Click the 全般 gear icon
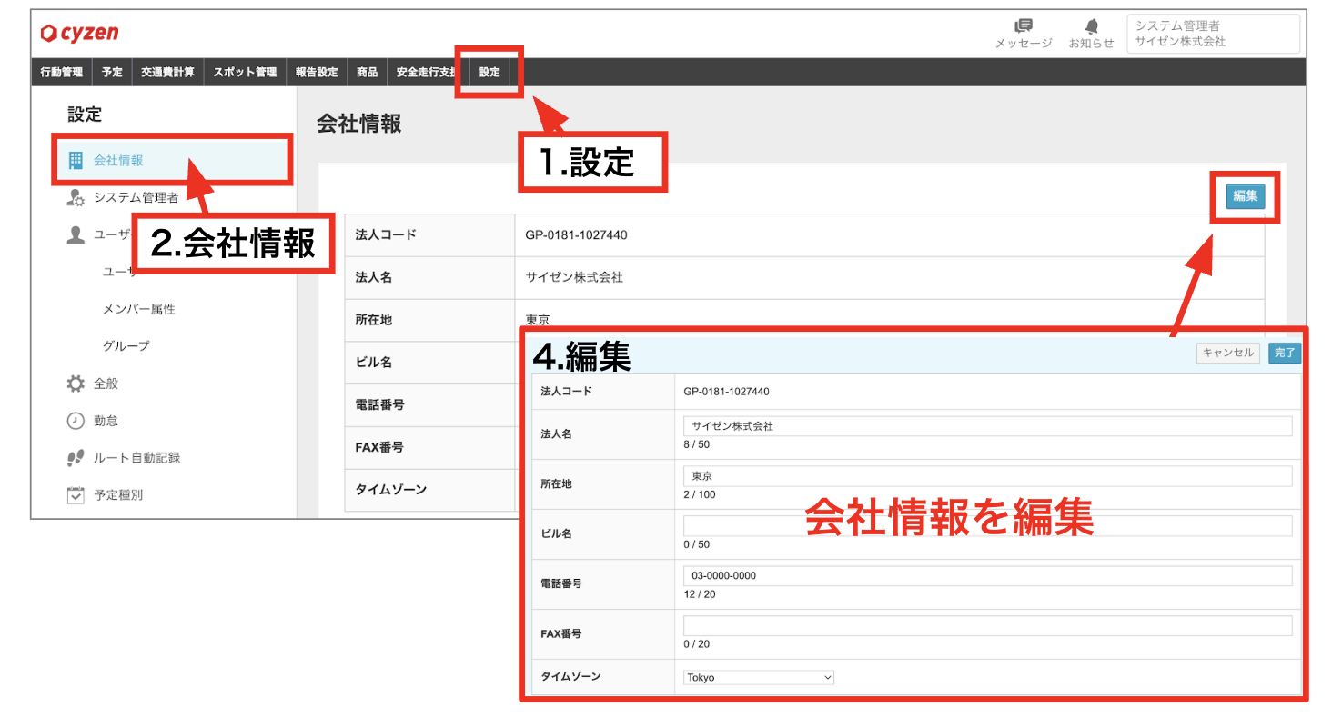1332x727 pixels. click(x=76, y=383)
